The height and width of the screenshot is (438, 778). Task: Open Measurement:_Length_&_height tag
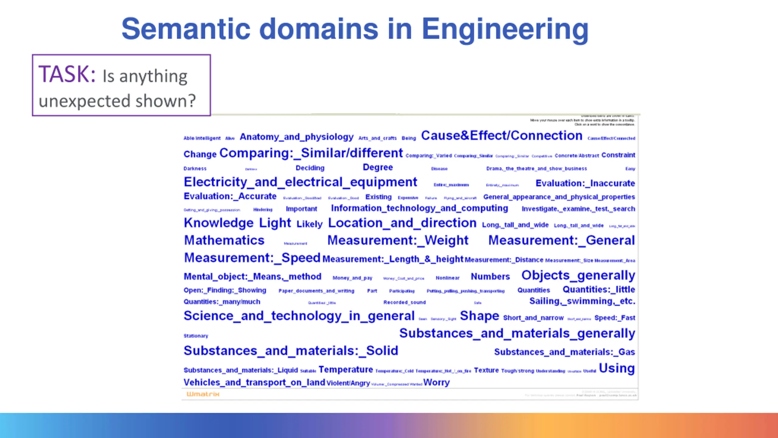point(393,259)
